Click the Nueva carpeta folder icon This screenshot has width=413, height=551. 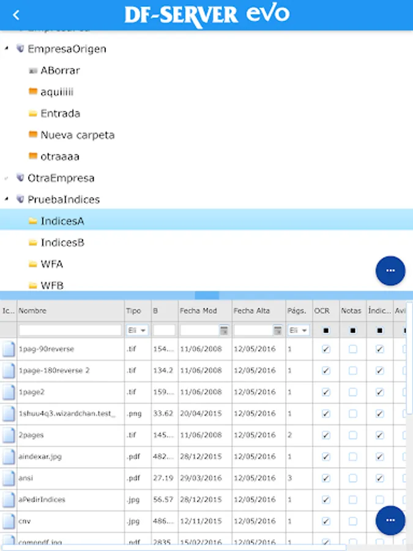click(x=32, y=135)
